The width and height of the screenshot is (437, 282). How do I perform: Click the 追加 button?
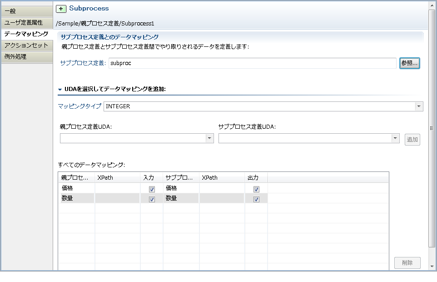(x=412, y=140)
